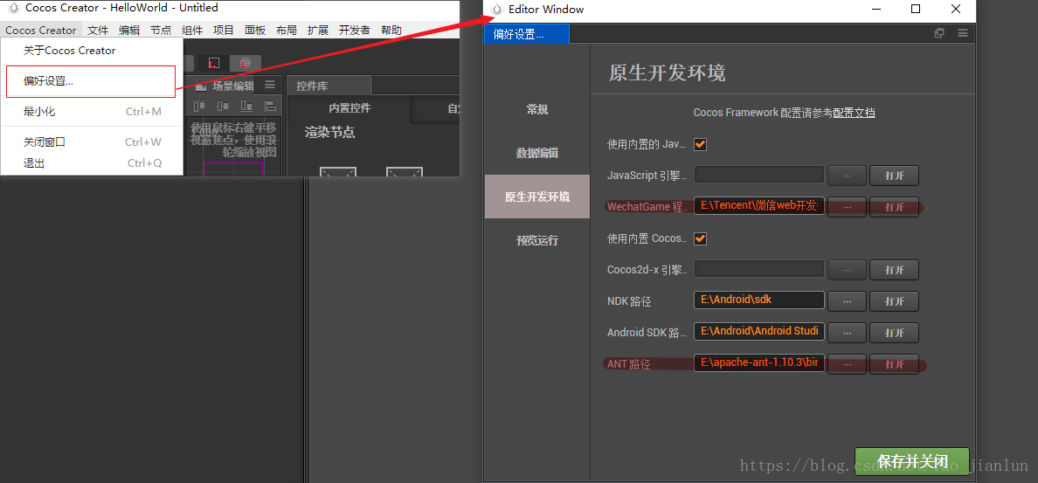Viewport: 1038px width, 483px height.
Task: Choose 最小化 from the dropdown menu
Action: (92, 111)
